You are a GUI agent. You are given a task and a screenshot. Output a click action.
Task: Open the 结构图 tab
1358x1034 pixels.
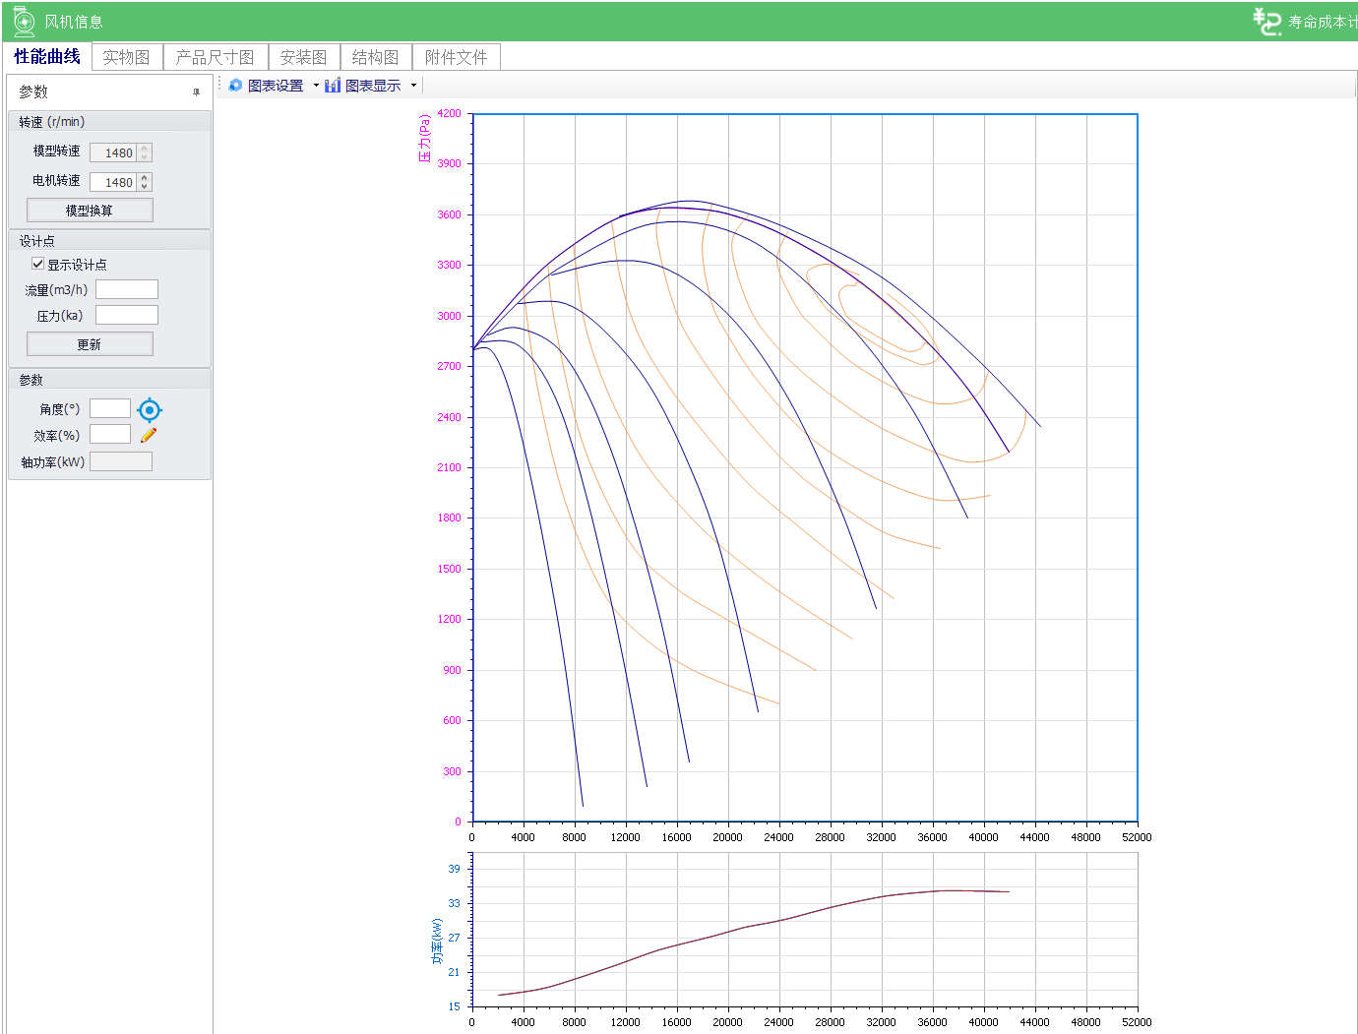[376, 58]
